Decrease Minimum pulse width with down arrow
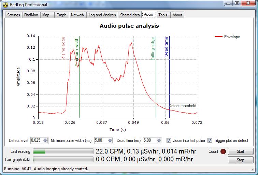The width and height of the screenshot is (258, 175). click(110, 142)
